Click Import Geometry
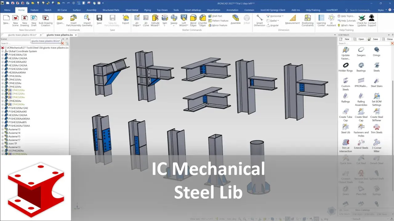Viewport: 394px width, 221px height. click(87, 20)
